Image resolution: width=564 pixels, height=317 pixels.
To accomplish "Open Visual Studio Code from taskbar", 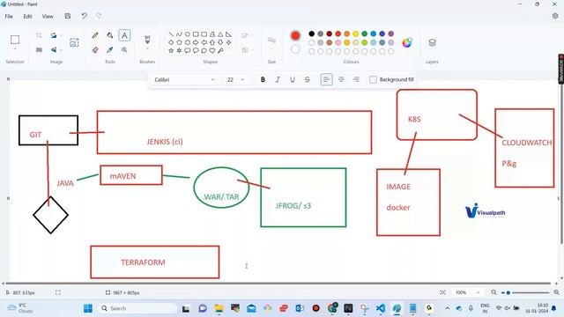I will [x=380, y=308].
